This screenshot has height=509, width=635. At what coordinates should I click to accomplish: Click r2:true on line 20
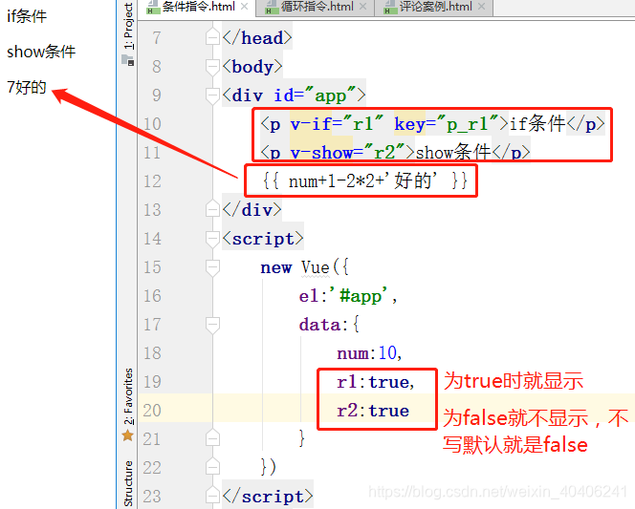(x=373, y=411)
